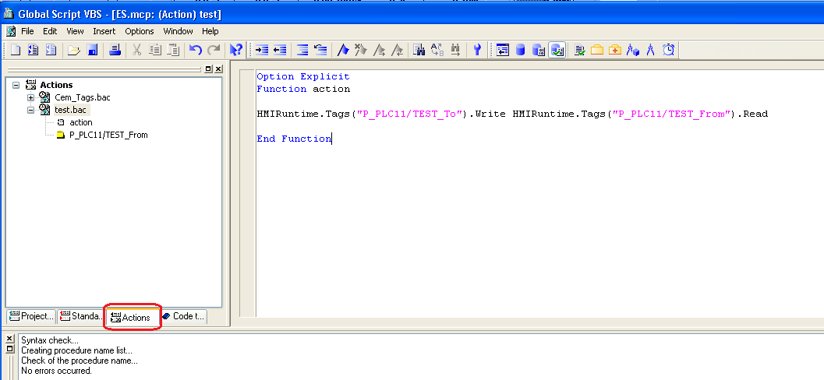
Task: Open the File menu
Action: (x=27, y=31)
